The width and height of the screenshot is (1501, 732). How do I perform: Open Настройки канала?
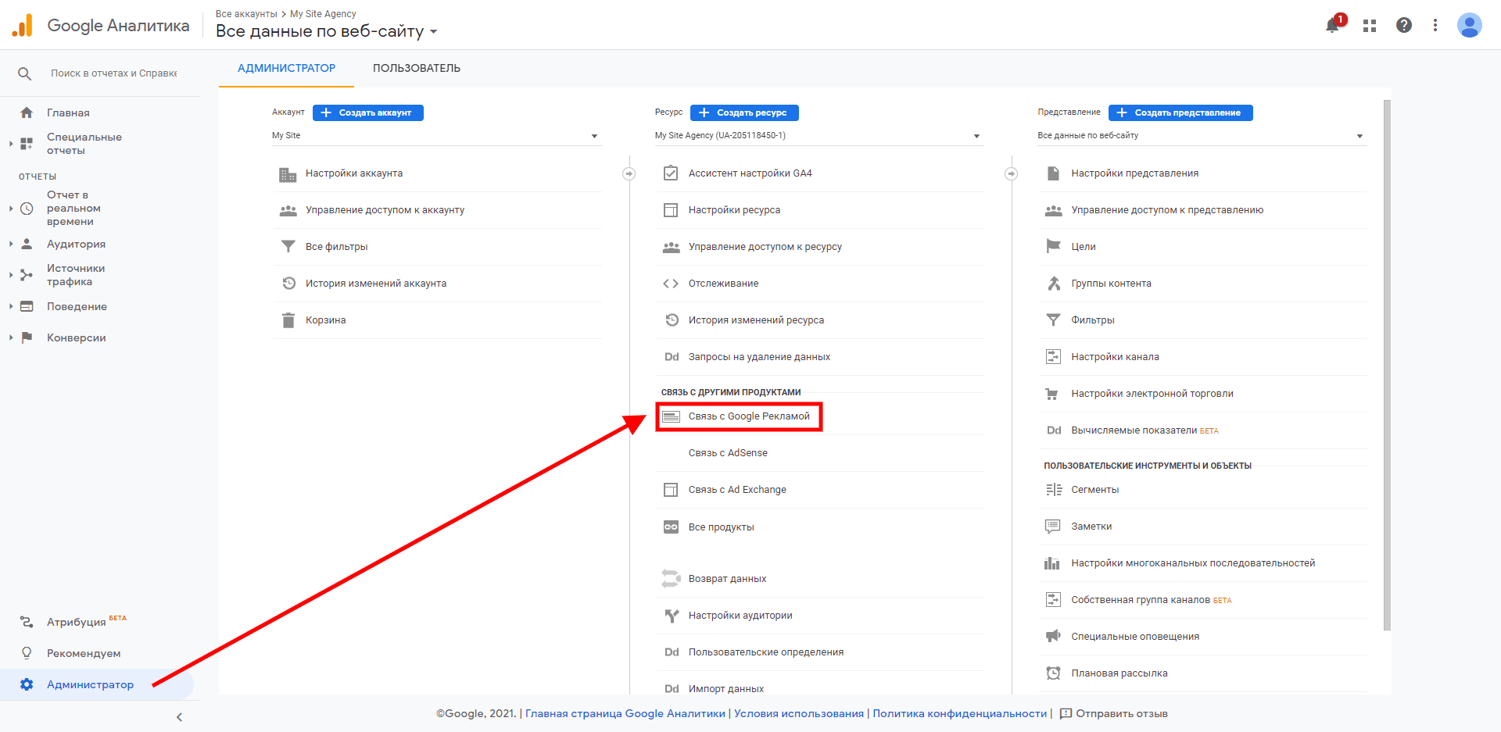(1115, 357)
